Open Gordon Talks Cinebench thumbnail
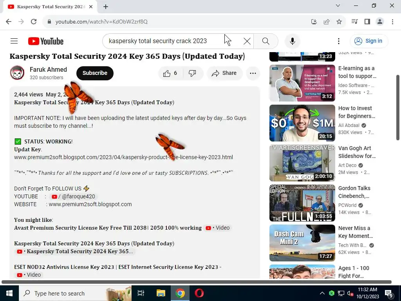This screenshot has height=301, width=401. pyautogui.click(x=302, y=203)
